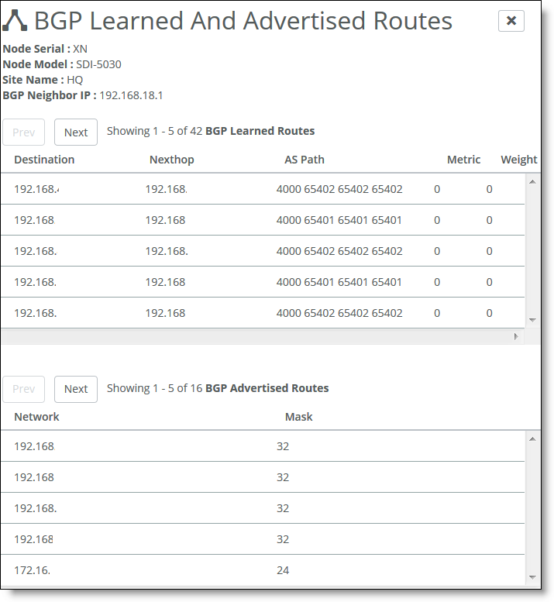554x602 pixels.
Task: Select the second learned route's AS Path 4000 65401
Action: (339, 220)
